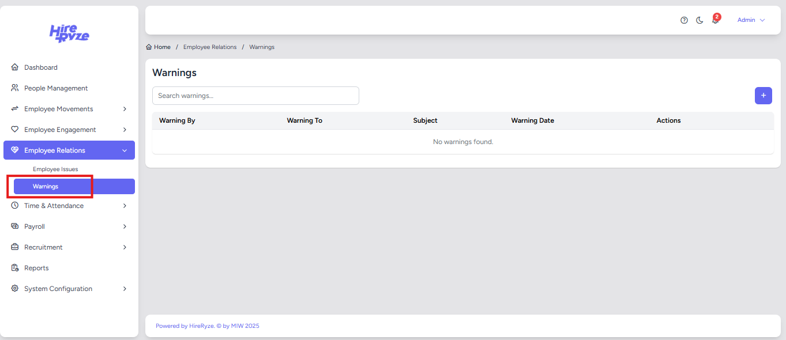Image resolution: width=786 pixels, height=340 pixels.
Task: Click the Dashboard home icon in sidebar
Action: (x=15, y=67)
